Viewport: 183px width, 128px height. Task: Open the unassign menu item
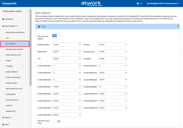[x=9, y=66]
